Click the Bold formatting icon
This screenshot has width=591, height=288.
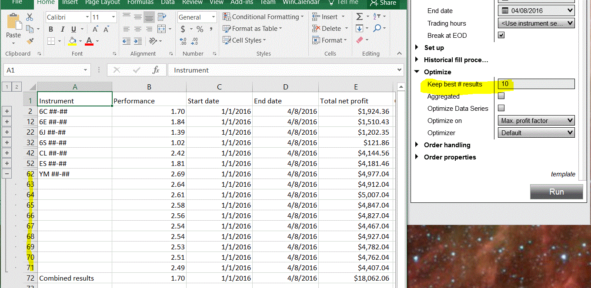coord(51,29)
